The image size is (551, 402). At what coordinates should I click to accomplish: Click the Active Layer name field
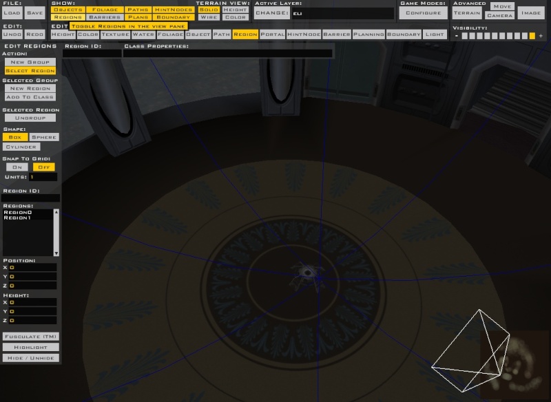click(x=343, y=13)
